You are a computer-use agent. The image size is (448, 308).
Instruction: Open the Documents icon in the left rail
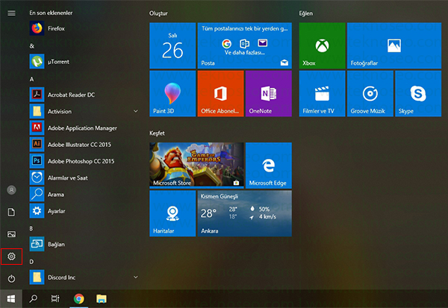(x=11, y=212)
